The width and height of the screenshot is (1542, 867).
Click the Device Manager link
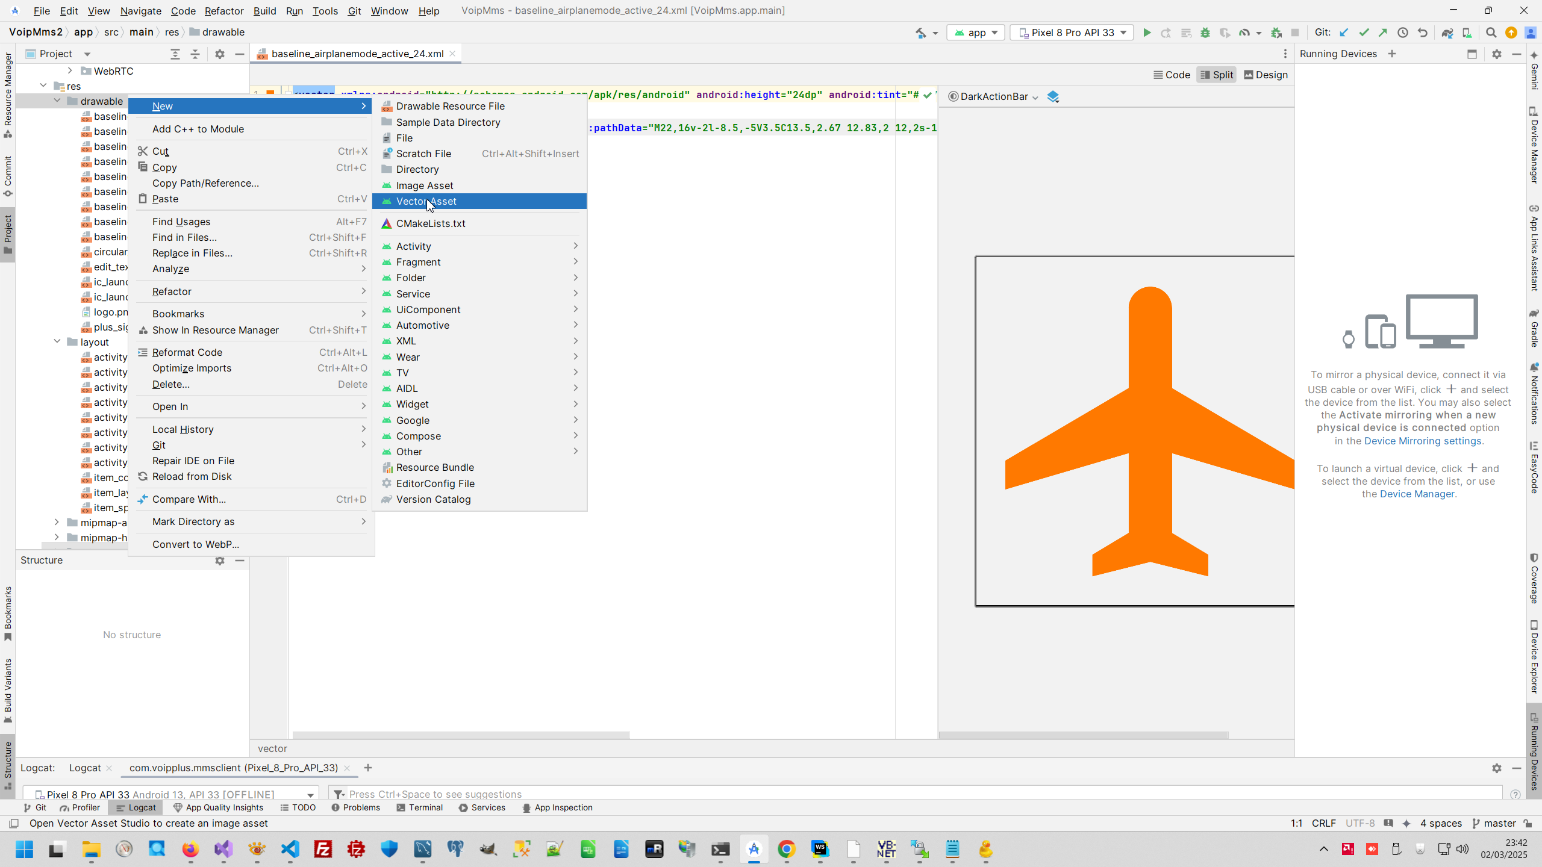tap(1417, 494)
